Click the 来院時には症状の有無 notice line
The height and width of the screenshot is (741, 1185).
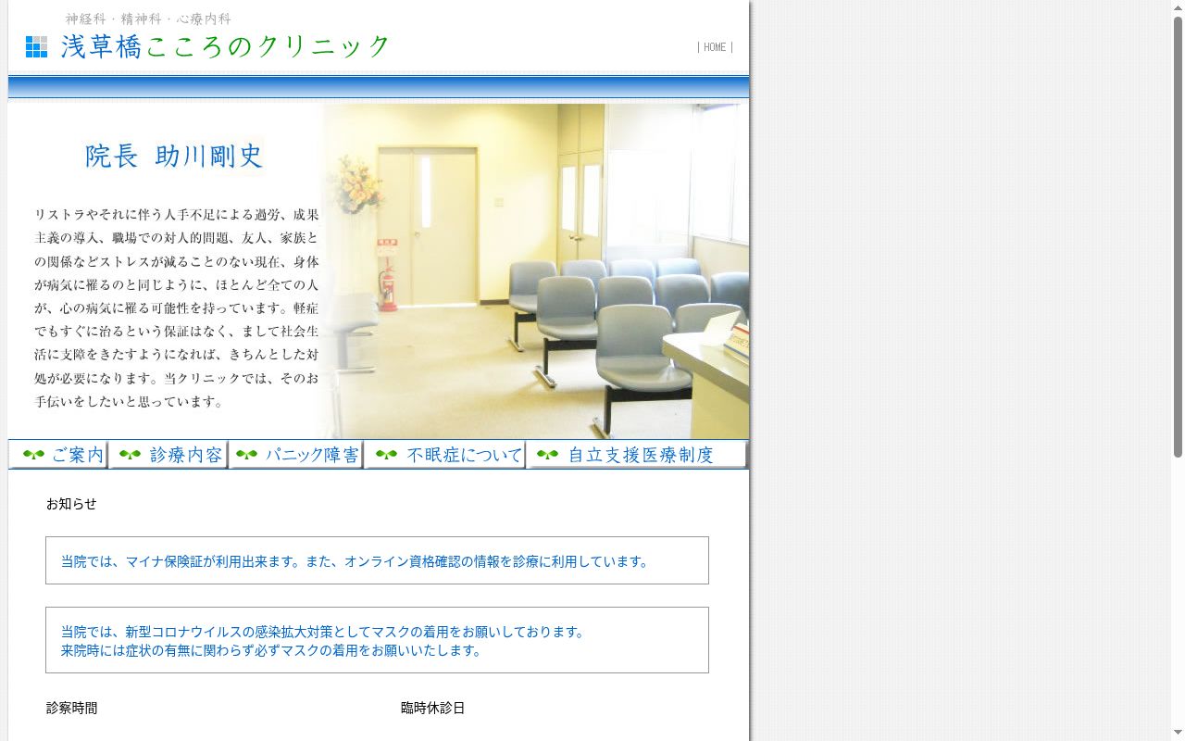coord(273,650)
